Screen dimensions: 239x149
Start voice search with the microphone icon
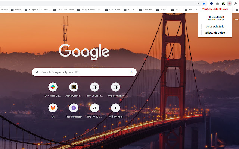coord(131,72)
